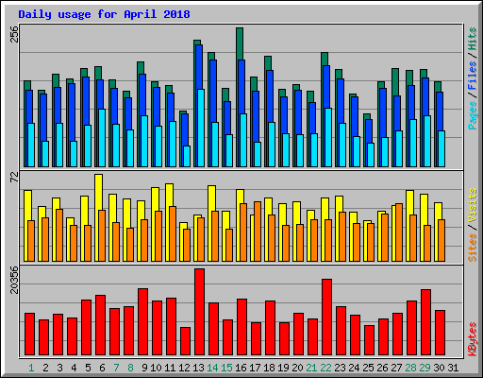Select day label 3 on the x-axis
Screen dimensions: 483x378
pyautogui.click(x=59, y=368)
